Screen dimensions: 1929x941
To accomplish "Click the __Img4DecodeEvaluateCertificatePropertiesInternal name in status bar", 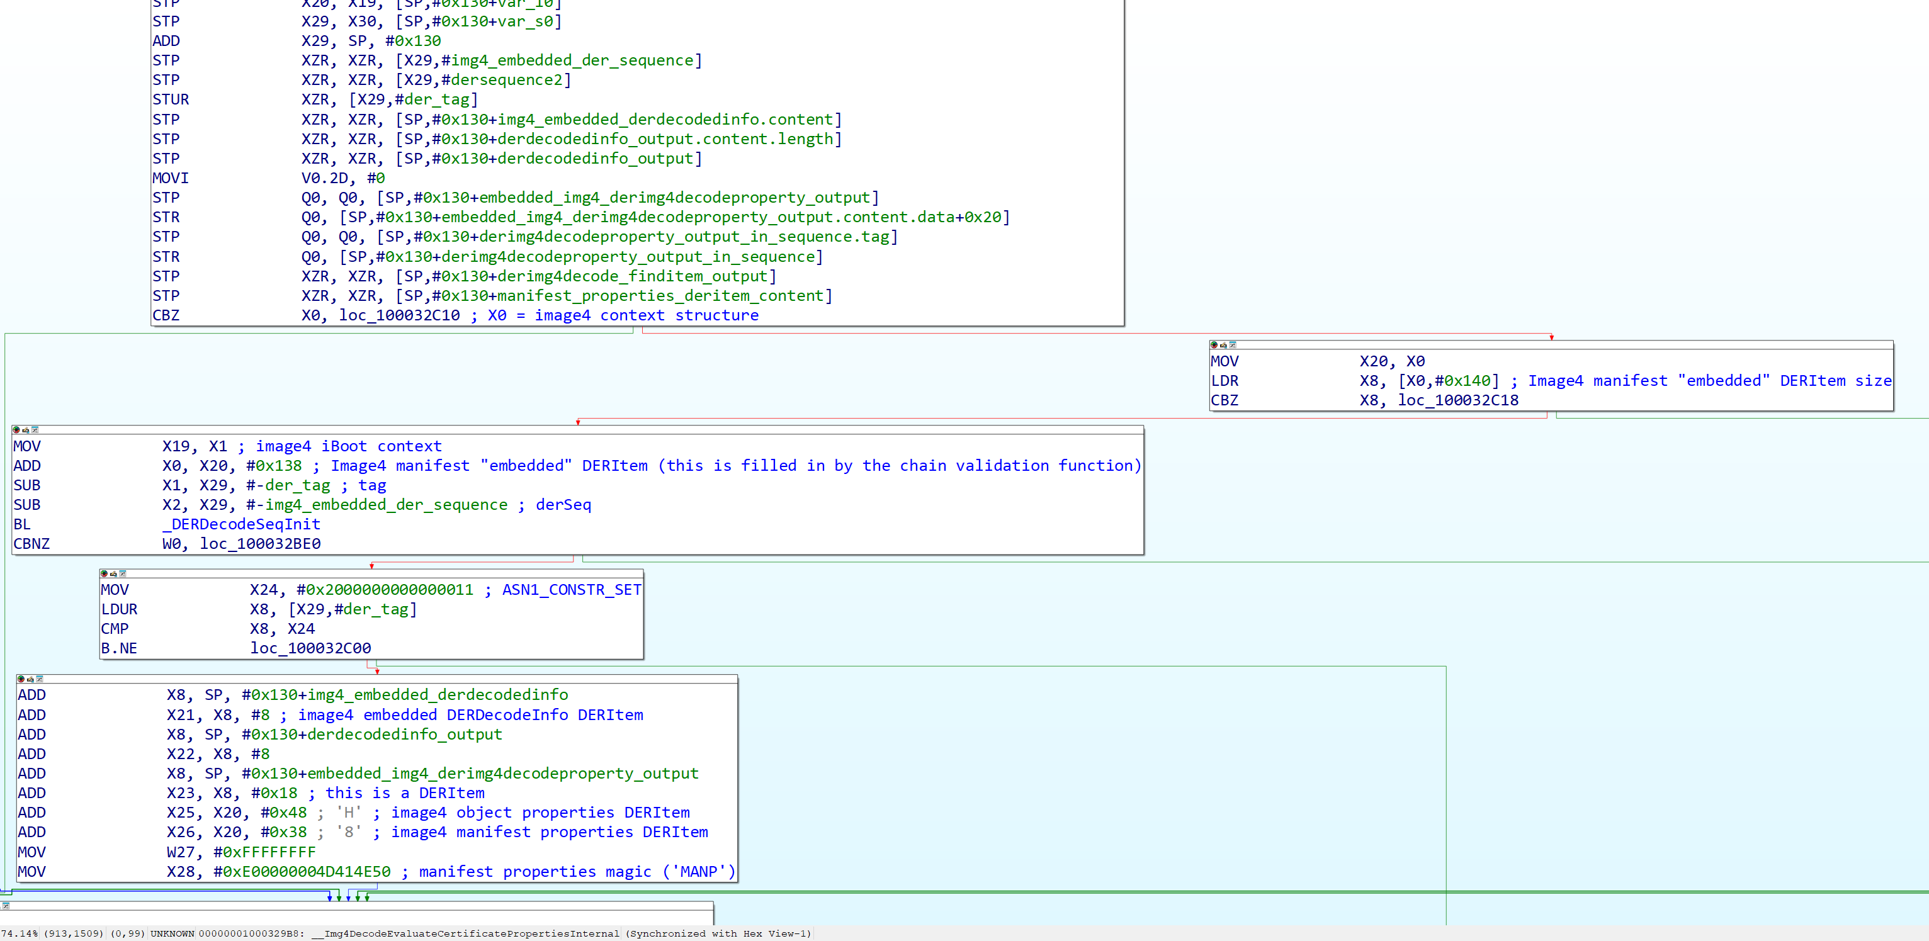I will [465, 933].
